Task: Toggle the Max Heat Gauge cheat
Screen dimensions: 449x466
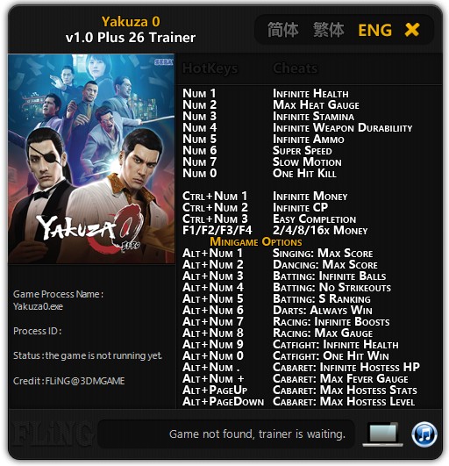Action: tap(316, 105)
